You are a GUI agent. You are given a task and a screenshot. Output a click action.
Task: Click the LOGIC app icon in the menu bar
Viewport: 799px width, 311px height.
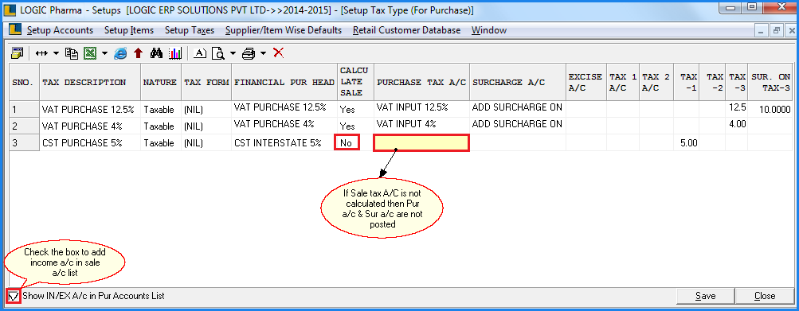click(15, 30)
